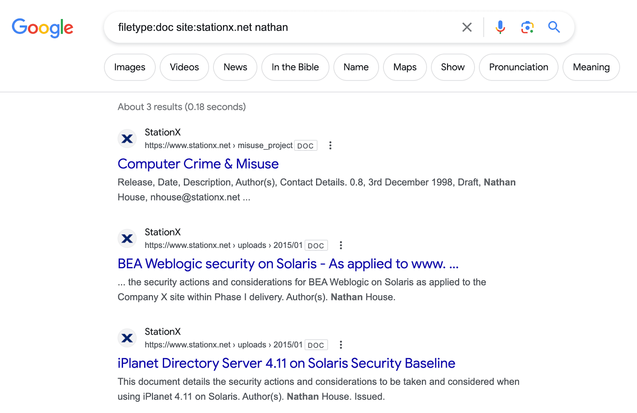The height and width of the screenshot is (413, 637).
Task: Click the DOC badge on BEA Weblogic result
Action: pos(316,245)
